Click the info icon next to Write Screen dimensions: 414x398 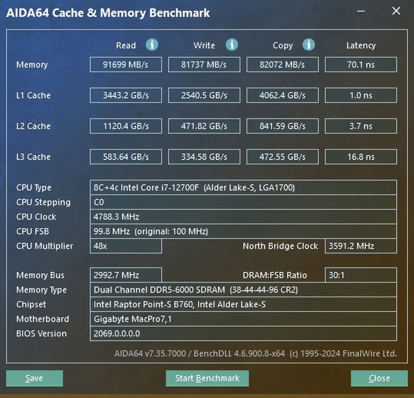pos(231,45)
